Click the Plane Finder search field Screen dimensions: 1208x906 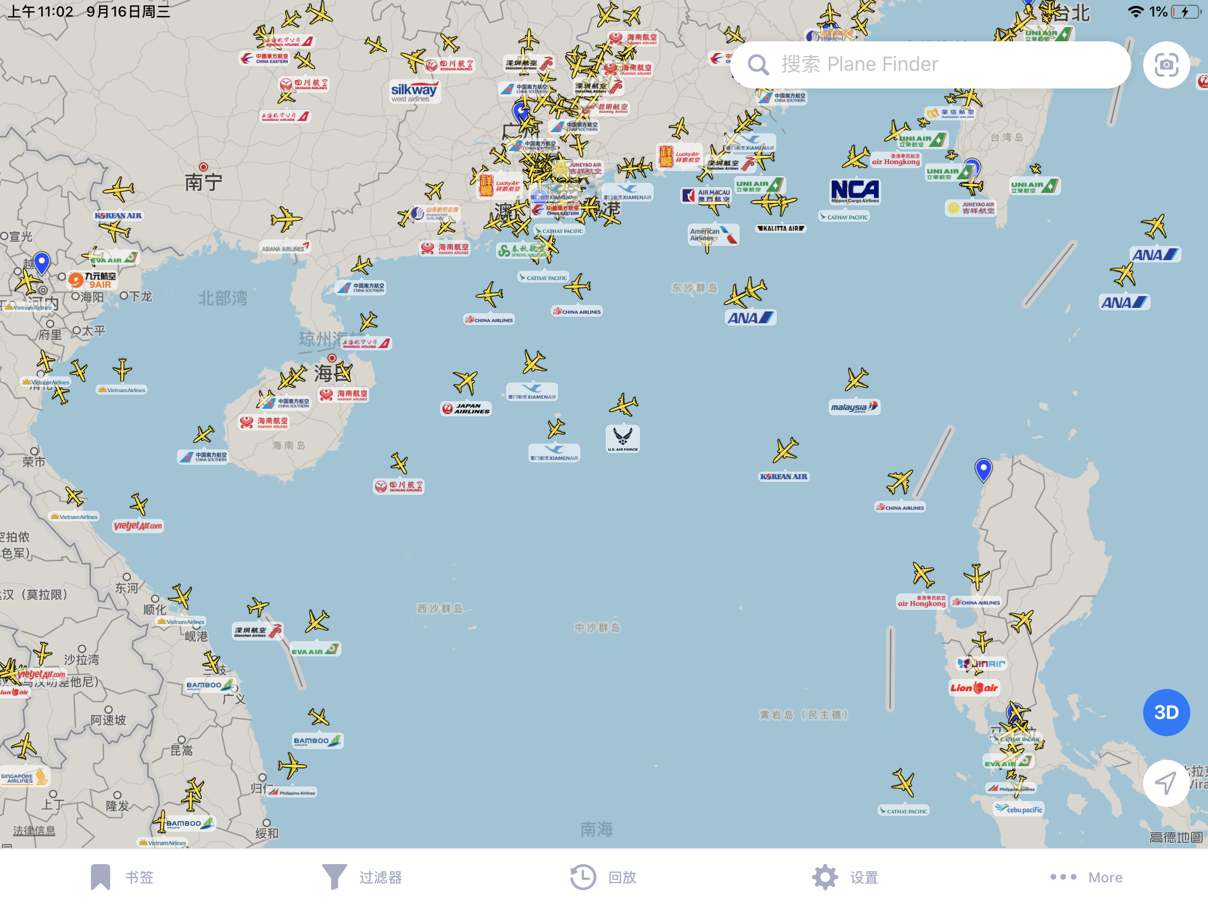[x=931, y=65]
